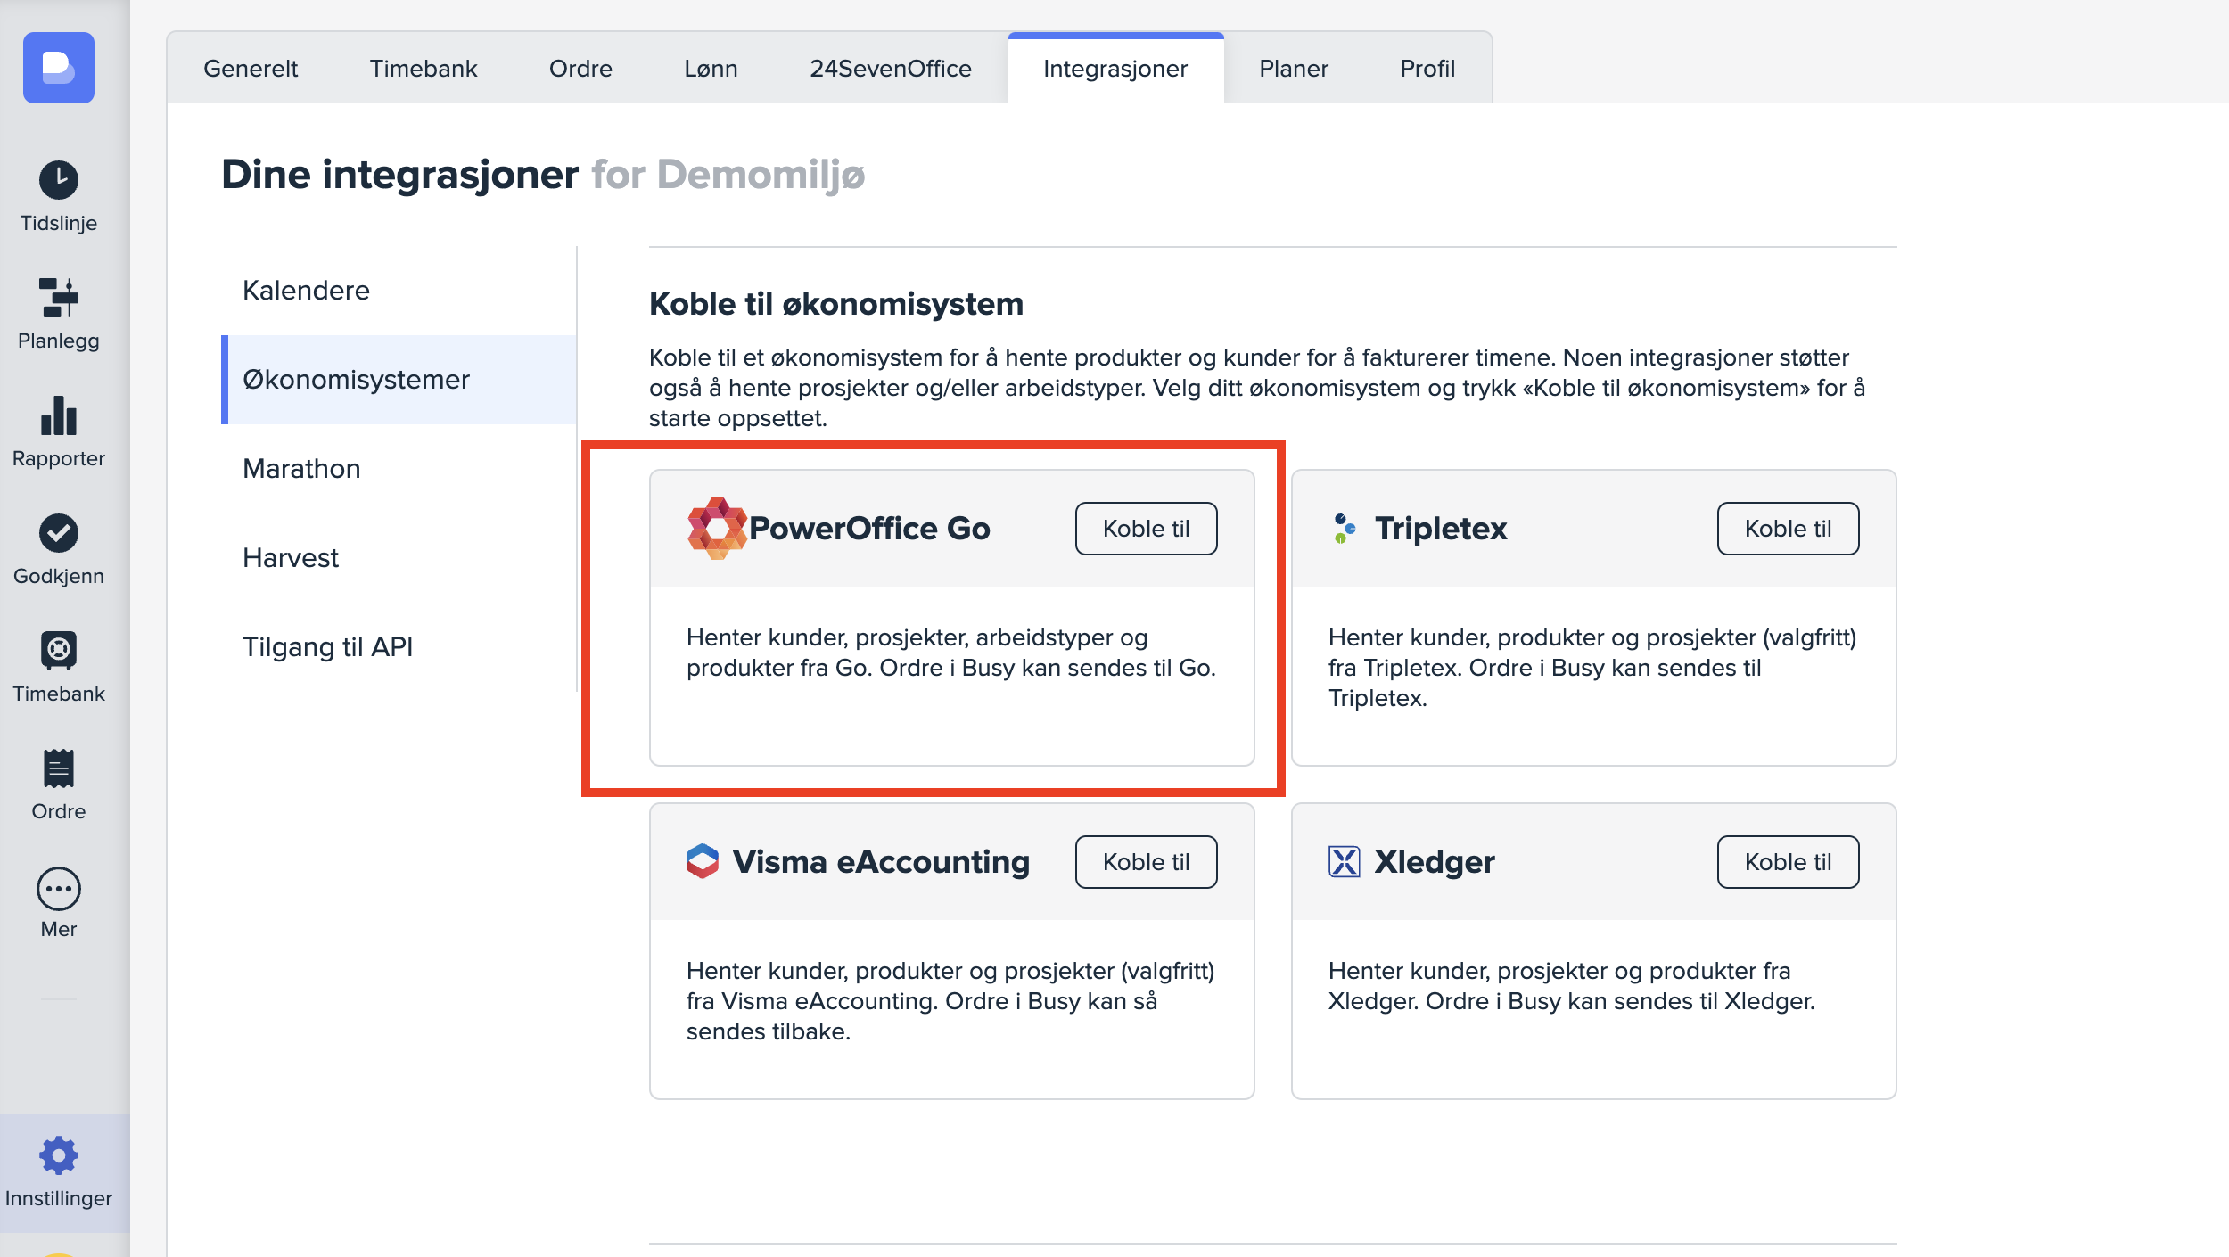Click Koble til for Visma eAccounting

1146,862
